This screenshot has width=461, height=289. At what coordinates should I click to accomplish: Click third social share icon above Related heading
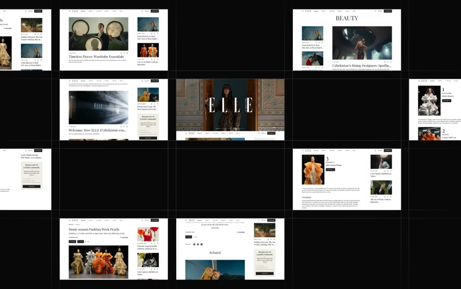tap(201, 244)
